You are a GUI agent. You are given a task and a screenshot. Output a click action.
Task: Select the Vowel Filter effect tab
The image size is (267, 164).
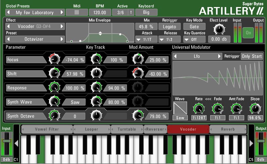pyautogui.click(x=47, y=129)
